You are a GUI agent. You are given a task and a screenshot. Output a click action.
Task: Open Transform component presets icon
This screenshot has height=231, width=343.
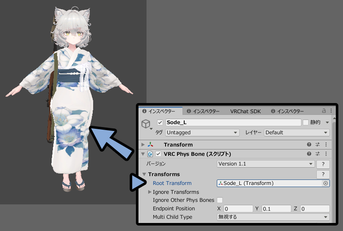click(318, 144)
